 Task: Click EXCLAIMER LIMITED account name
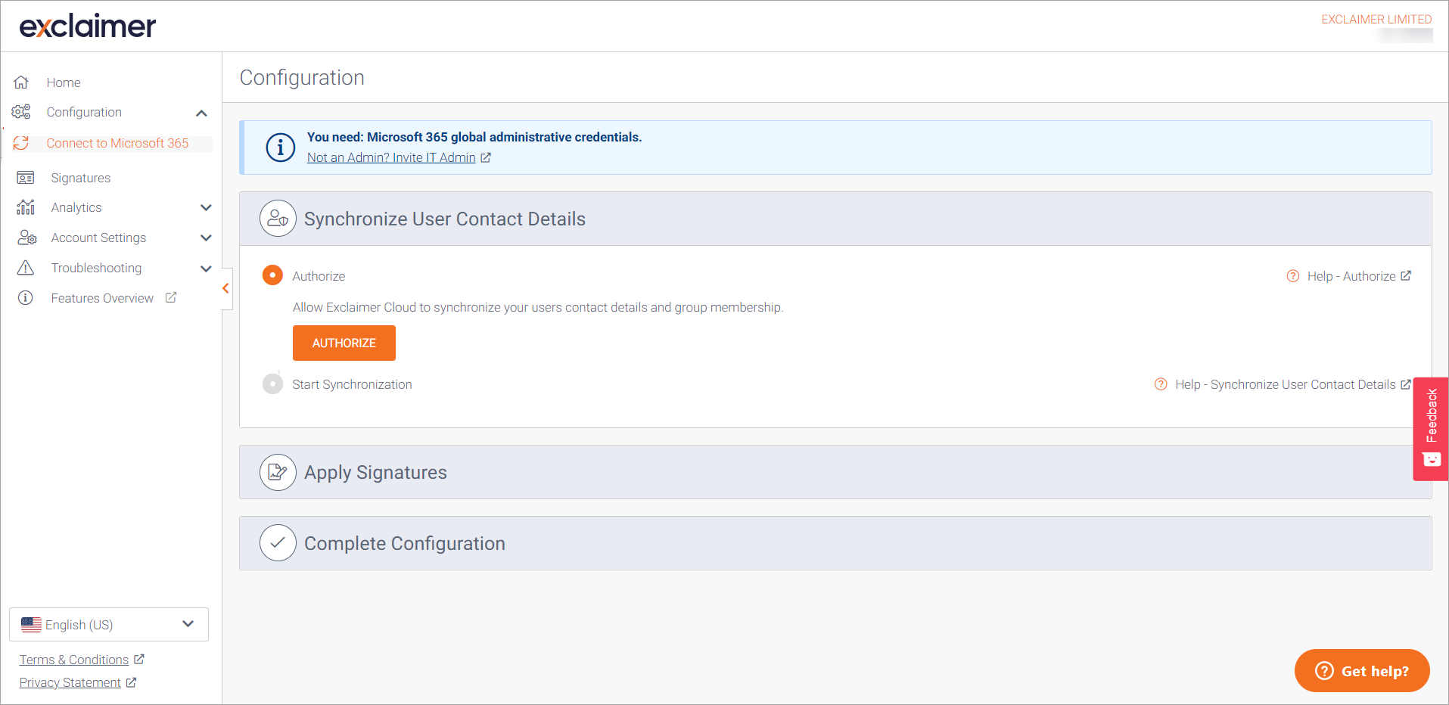click(1376, 20)
